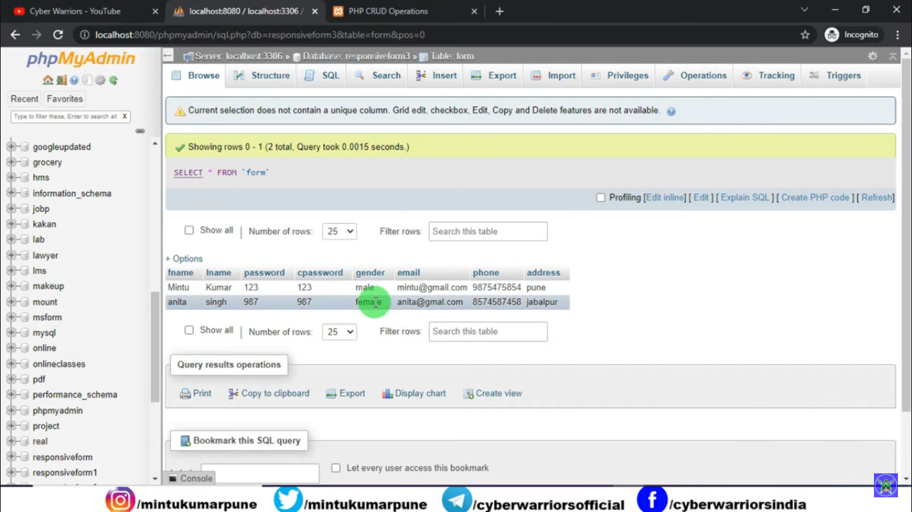This screenshot has height=512, width=912.
Task: Click the upper Search this table field
Action: click(488, 231)
